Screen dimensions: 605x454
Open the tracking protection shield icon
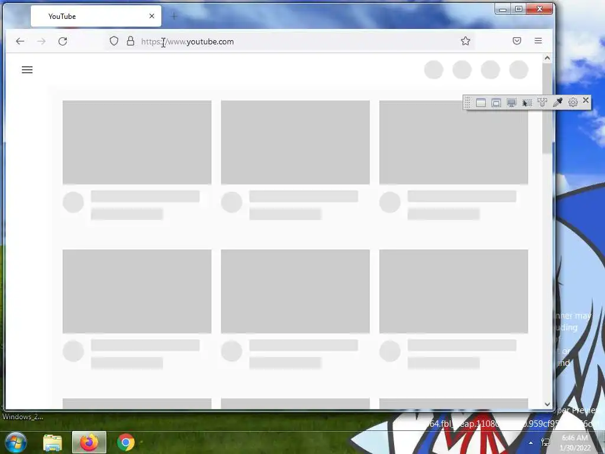[x=114, y=41]
